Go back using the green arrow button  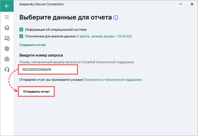(x=7, y=6)
